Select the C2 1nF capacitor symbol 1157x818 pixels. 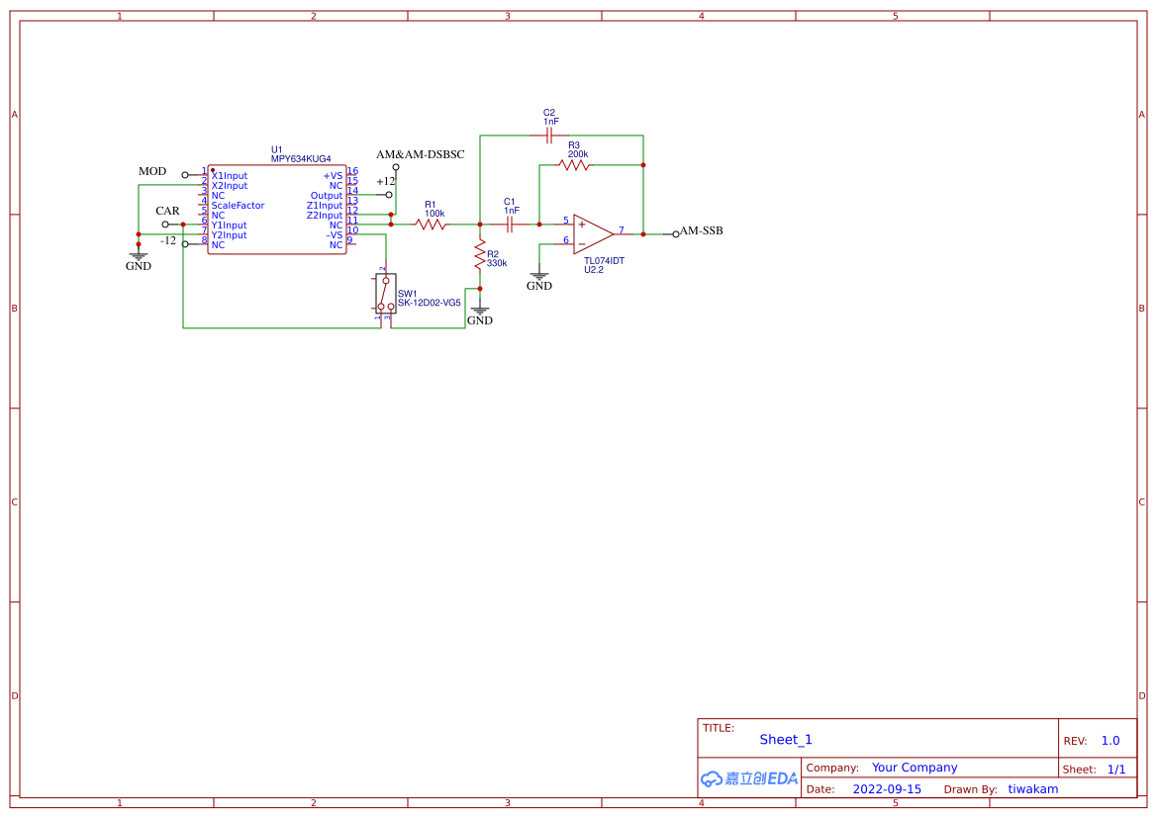tap(549, 135)
